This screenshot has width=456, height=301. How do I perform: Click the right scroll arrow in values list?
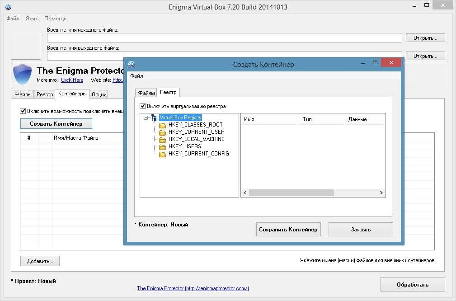(x=381, y=193)
